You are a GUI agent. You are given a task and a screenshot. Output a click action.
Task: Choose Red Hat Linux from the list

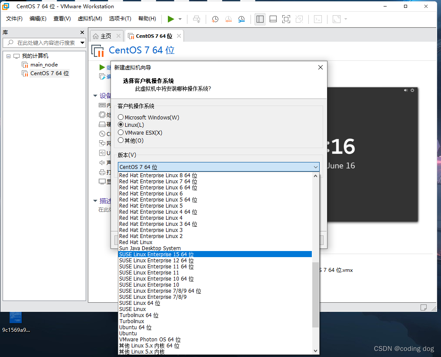[215, 242]
